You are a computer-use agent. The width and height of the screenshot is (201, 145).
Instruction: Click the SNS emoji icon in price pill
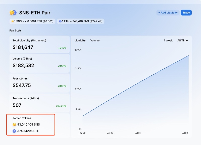12,21
